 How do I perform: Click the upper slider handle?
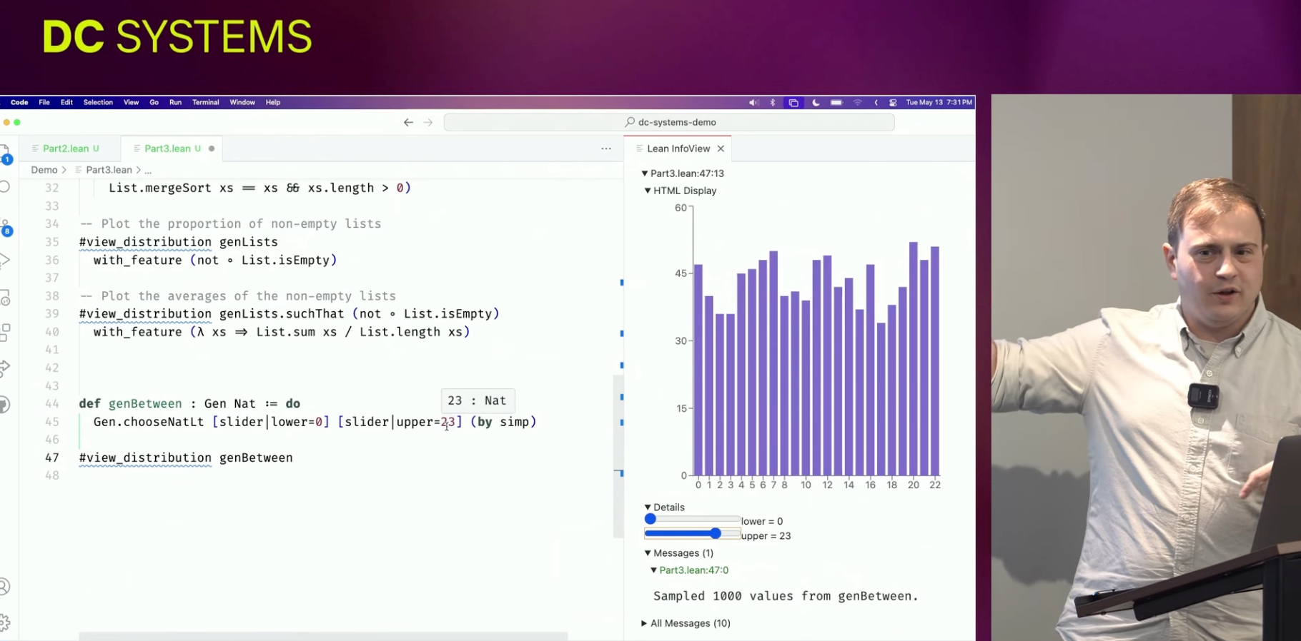click(x=716, y=534)
